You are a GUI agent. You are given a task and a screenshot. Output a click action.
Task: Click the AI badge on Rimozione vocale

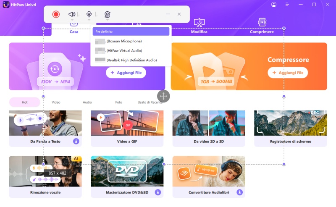click(76, 159)
